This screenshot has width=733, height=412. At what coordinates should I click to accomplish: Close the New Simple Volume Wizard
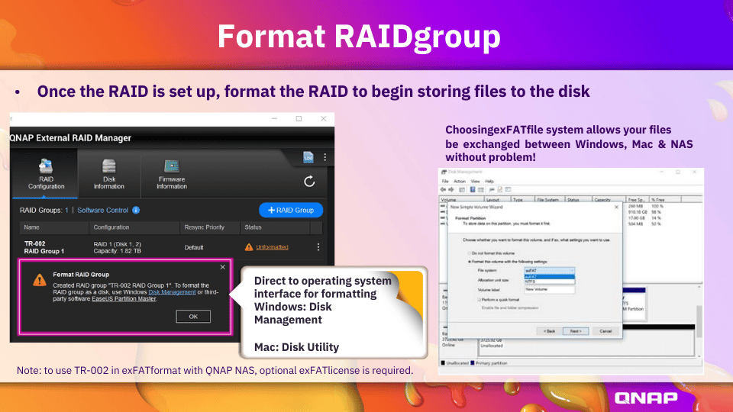616,207
